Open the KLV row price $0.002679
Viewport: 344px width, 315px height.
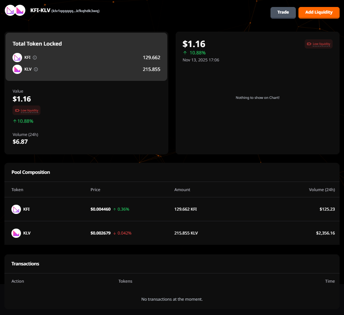[100, 233]
